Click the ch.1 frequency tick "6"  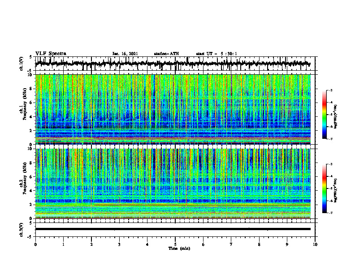coord(31,103)
